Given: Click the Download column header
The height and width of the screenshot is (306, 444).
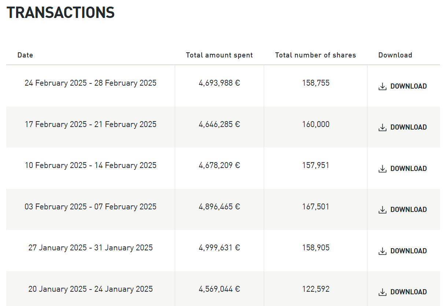Looking at the screenshot, I should [x=395, y=55].
